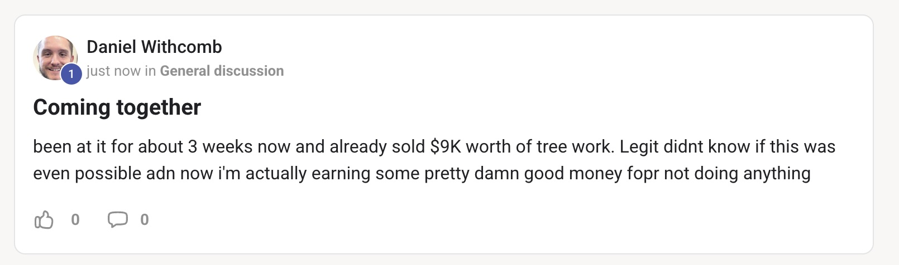The height and width of the screenshot is (265, 899).
Task: Click "good money" in the post body
Action: click(x=573, y=173)
